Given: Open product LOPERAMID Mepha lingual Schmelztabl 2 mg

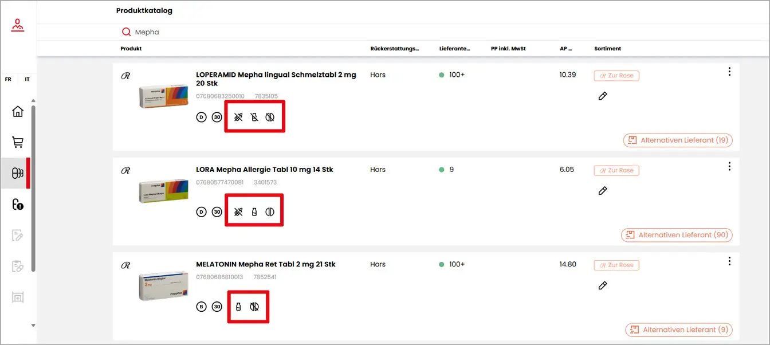Looking at the screenshot, I should pos(276,79).
